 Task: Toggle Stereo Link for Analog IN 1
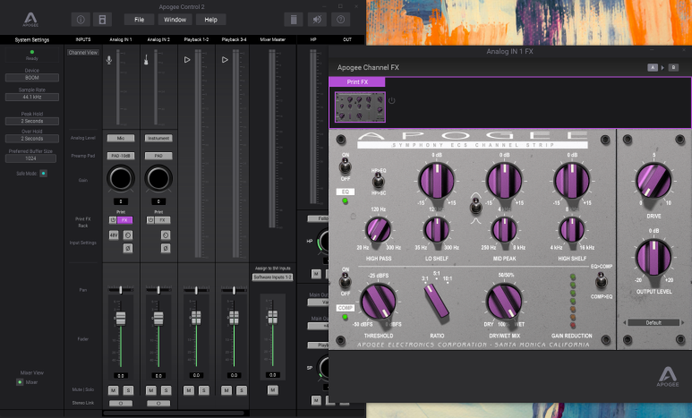(121, 403)
